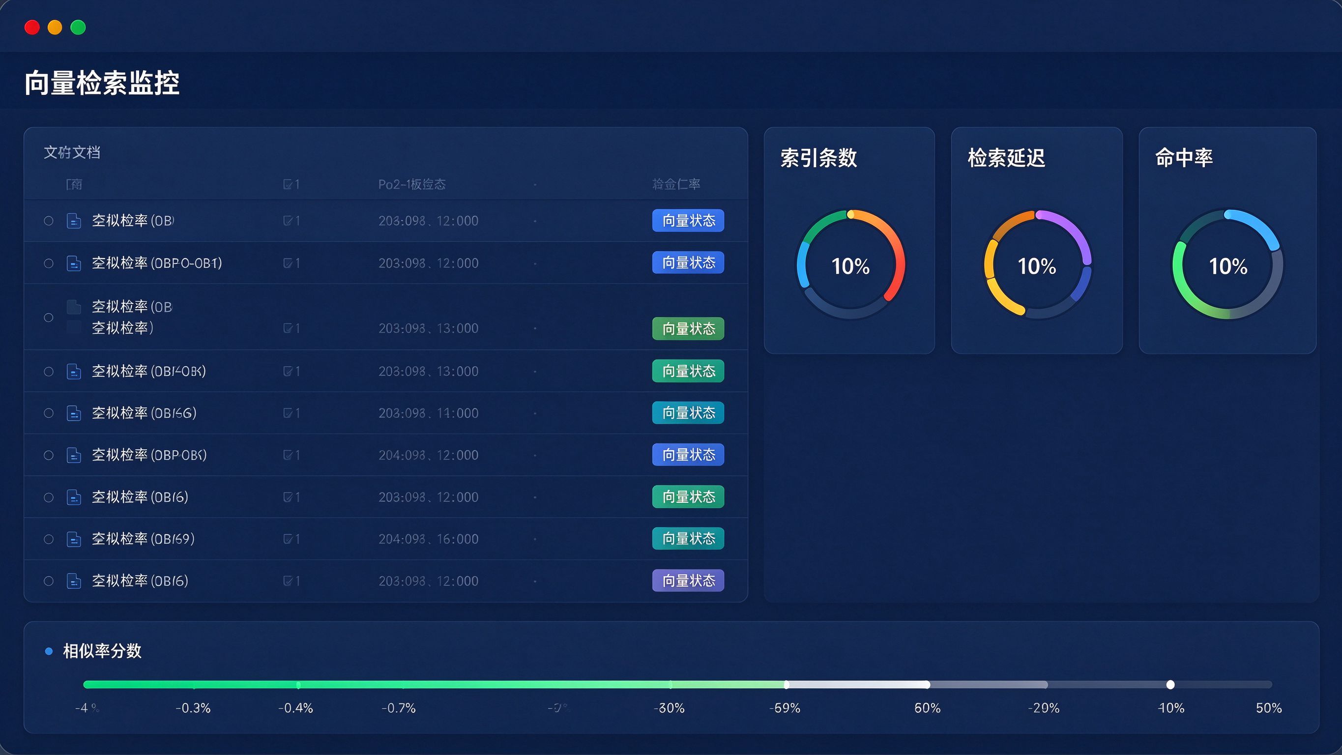Click 向量状态 button in the (OBI69) row
1342x755 pixels.
click(x=688, y=538)
